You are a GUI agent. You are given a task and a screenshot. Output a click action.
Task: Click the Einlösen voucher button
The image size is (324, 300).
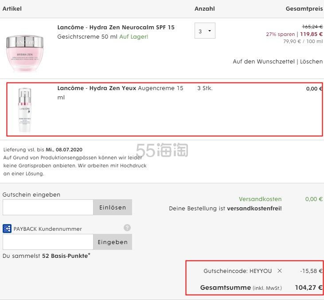coord(113,207)
